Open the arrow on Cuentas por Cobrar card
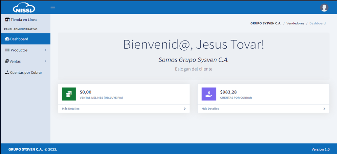This screenshot has width=337, height=154. click(324, 109)
